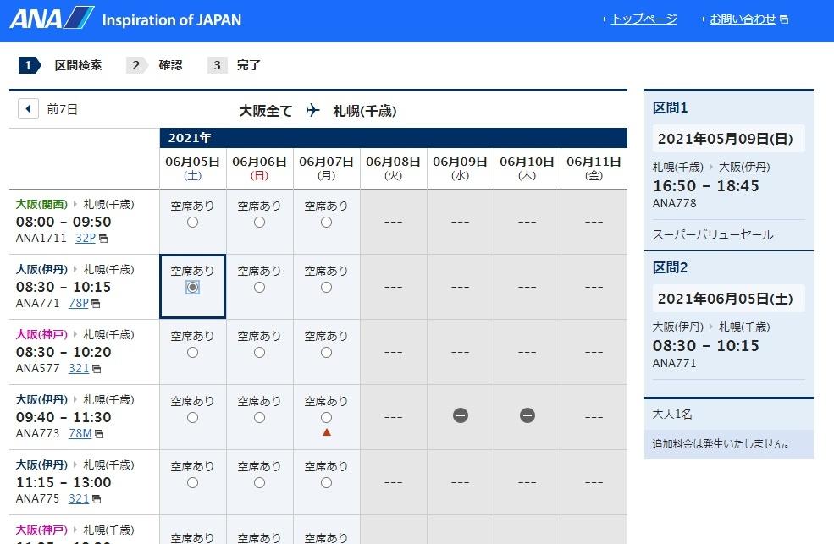
Task: Click the ANA logo in the header
Action: 52,18
